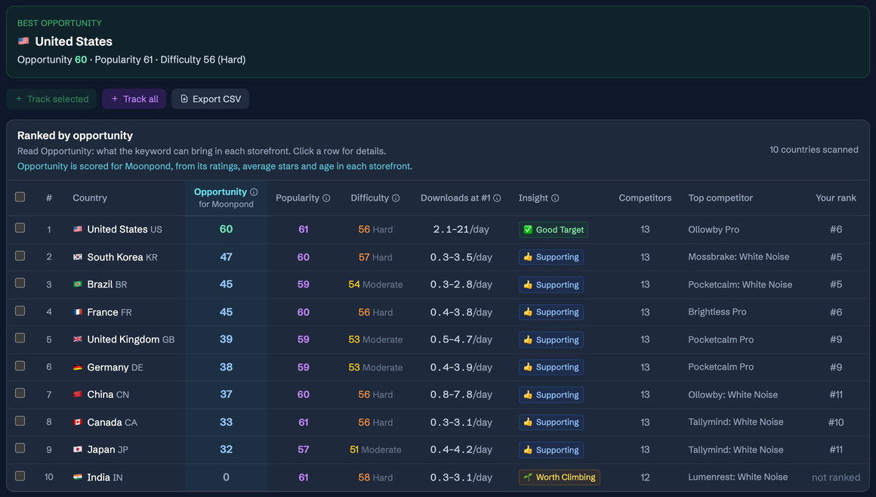Check the India row checkbox

[x=20, y=476]
